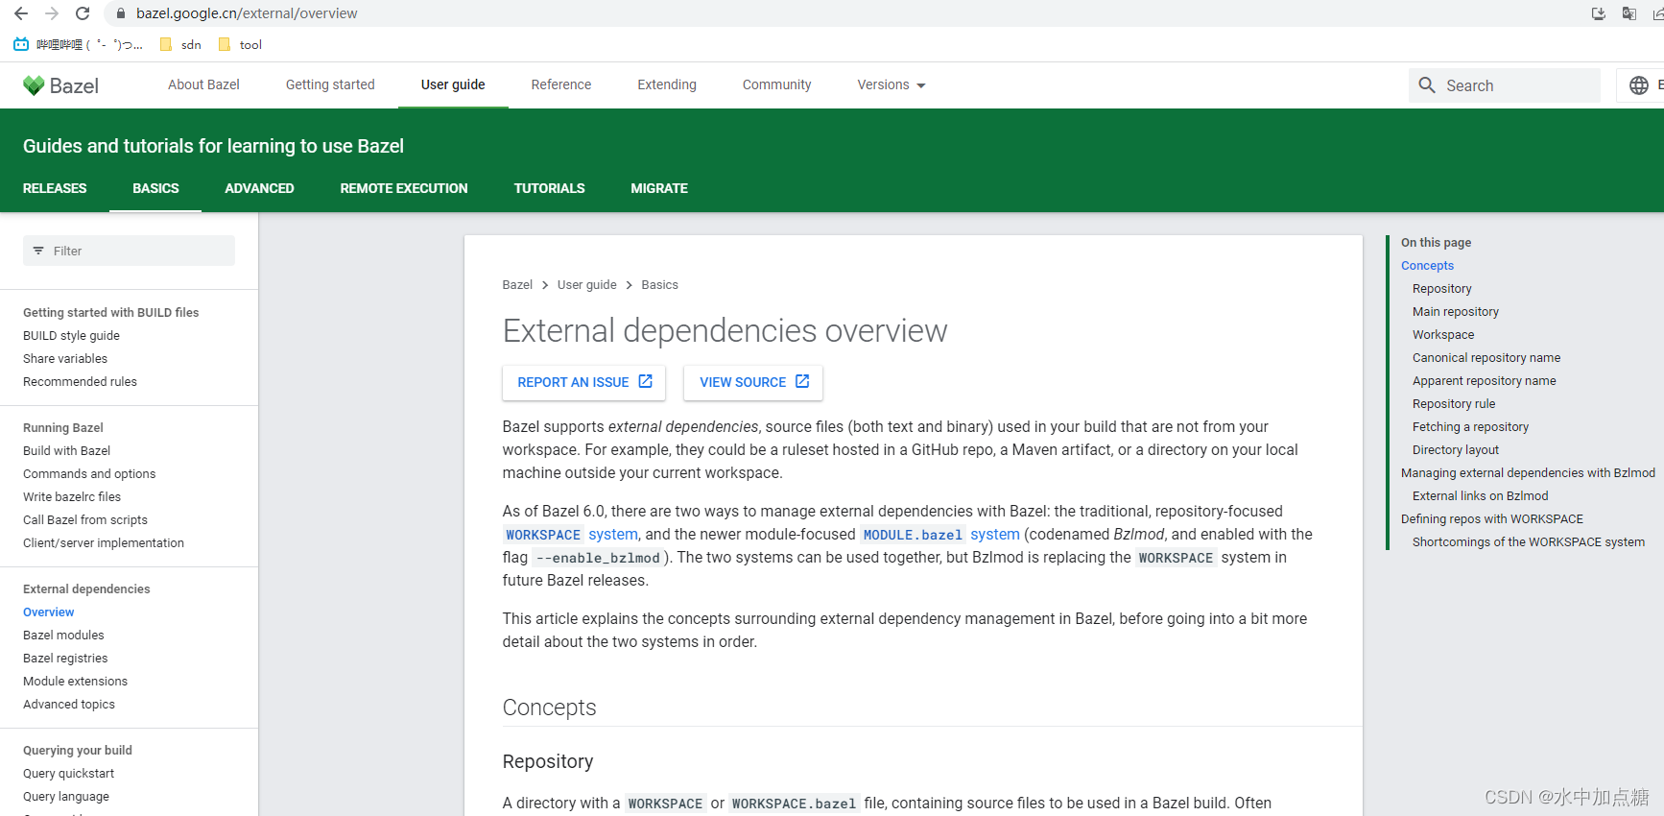Click the address bar lock icon
1664x816 pixels.
[121, 13]
